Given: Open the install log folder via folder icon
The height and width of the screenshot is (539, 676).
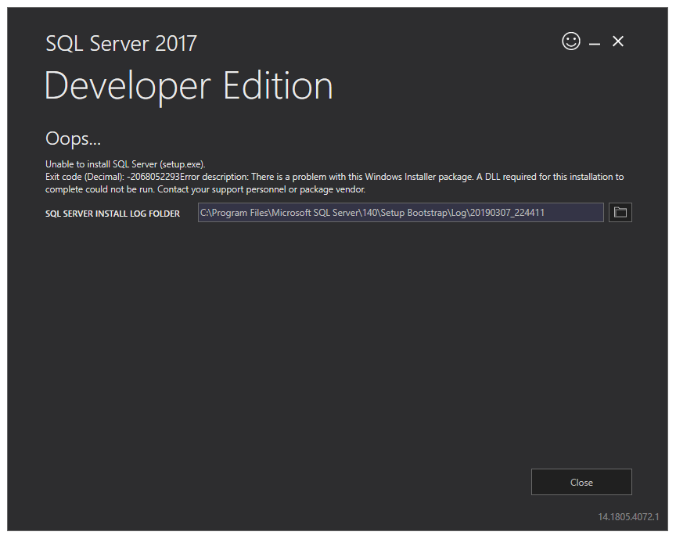Looking at the screenshot, I should click(620, 212).
